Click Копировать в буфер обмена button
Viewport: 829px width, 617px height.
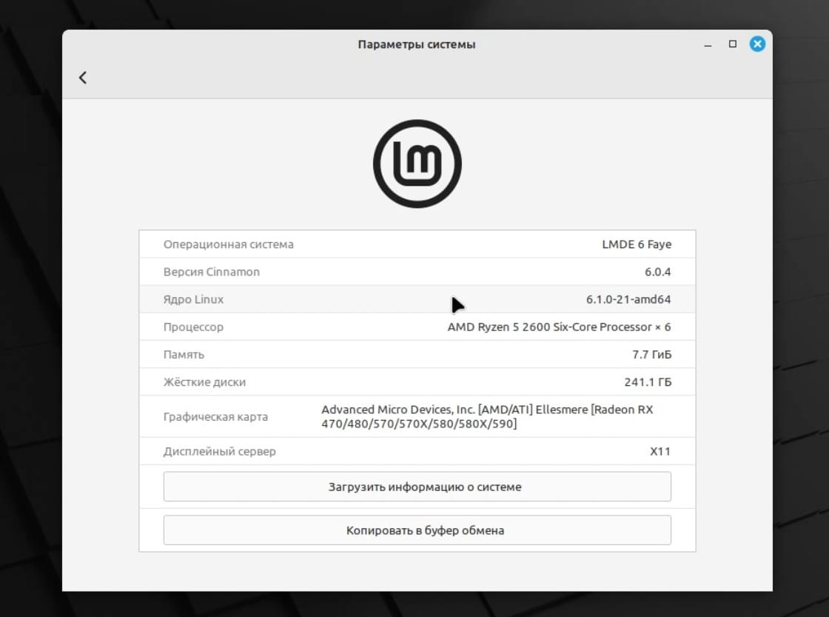pos(417,530)
